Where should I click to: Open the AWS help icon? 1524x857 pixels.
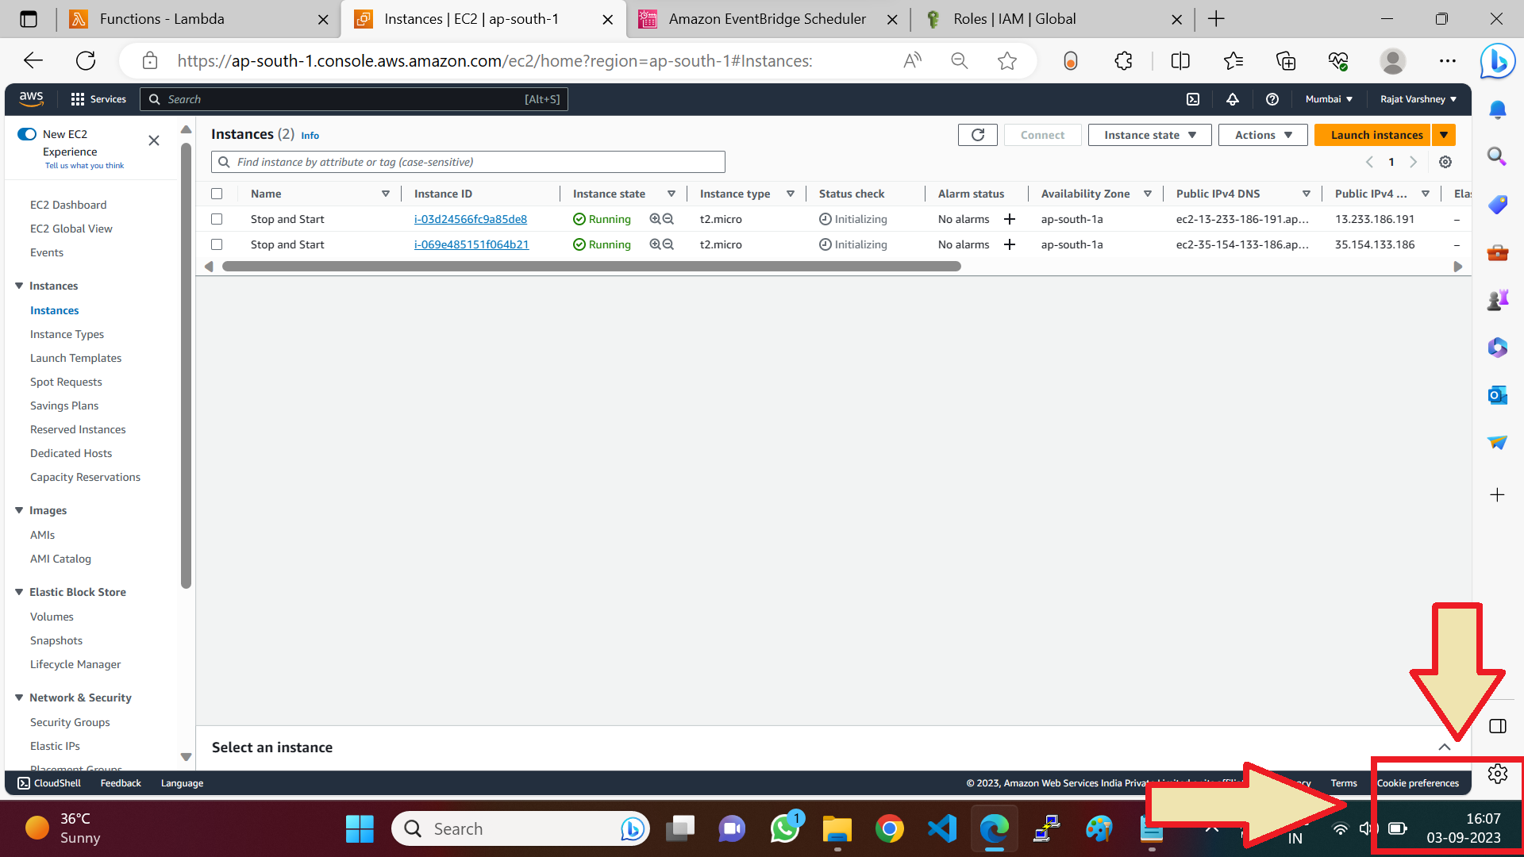pos(1272,99)
